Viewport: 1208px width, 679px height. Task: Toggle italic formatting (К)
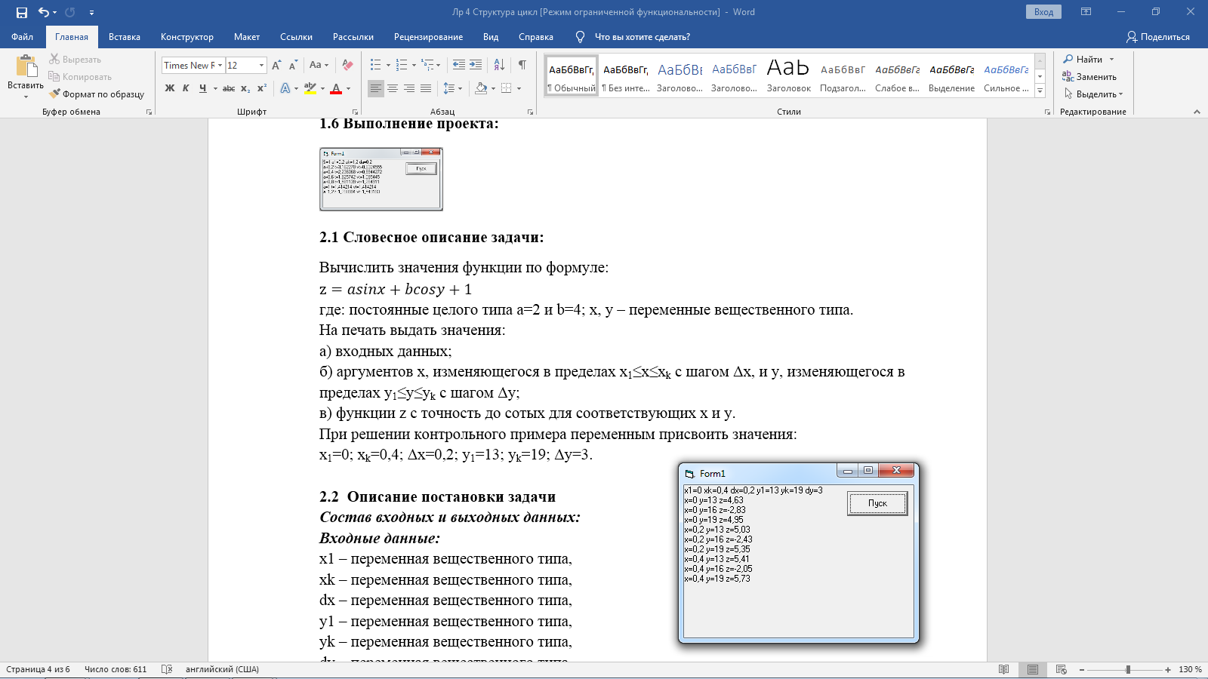click(x=186, y=88)
